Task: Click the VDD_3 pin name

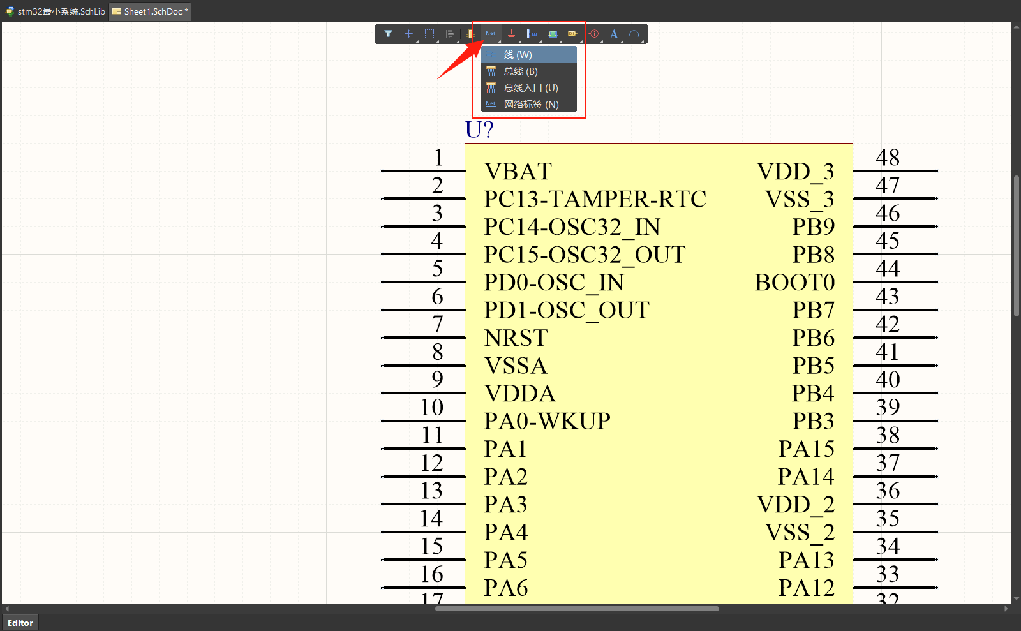Action: [x=796, y=172]
